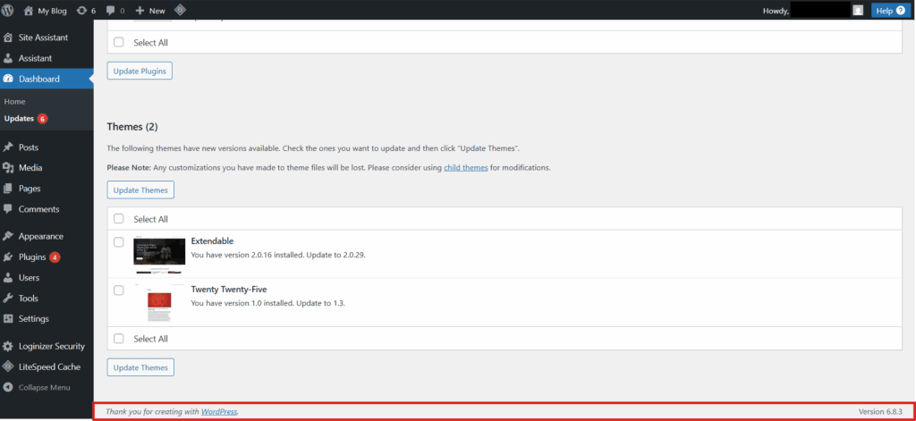Open the WordPress link in footer
916x421 pixels.
point(219,412)
